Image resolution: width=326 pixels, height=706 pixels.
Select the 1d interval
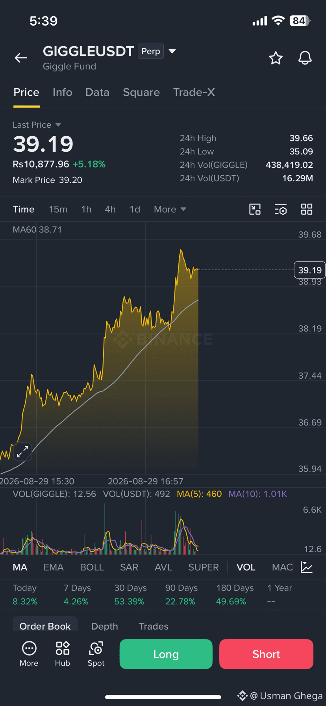point(135,209)
